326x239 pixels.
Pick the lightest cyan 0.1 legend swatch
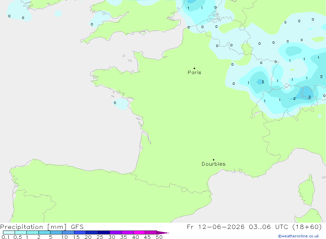point(9,232)
